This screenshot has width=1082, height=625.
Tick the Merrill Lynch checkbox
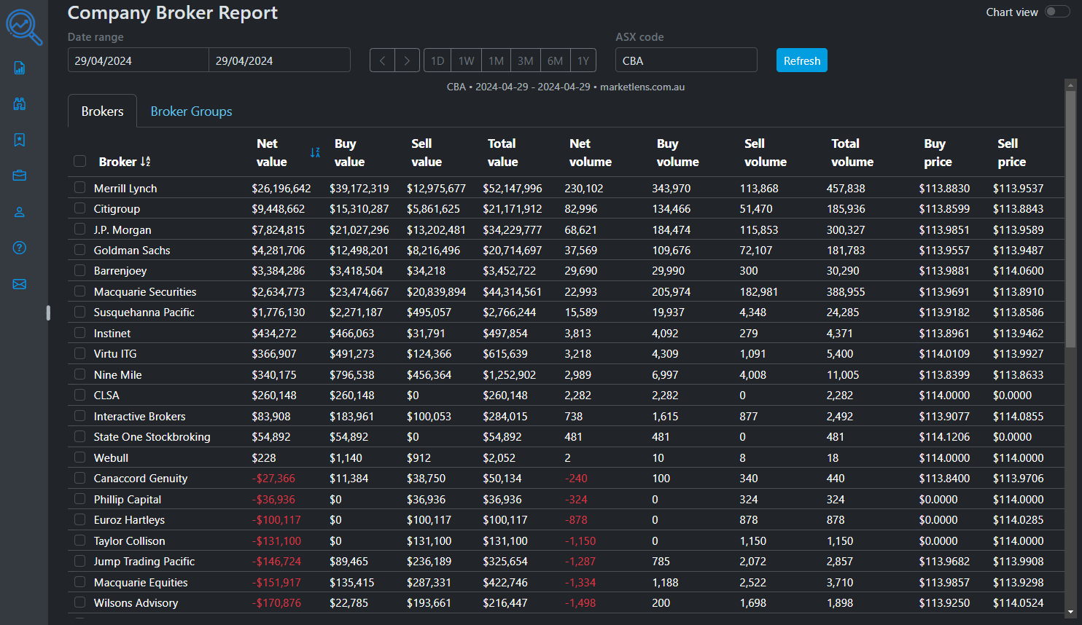[x=80, y=187]
